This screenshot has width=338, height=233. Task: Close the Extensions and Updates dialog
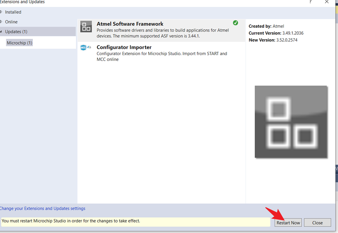327,2
